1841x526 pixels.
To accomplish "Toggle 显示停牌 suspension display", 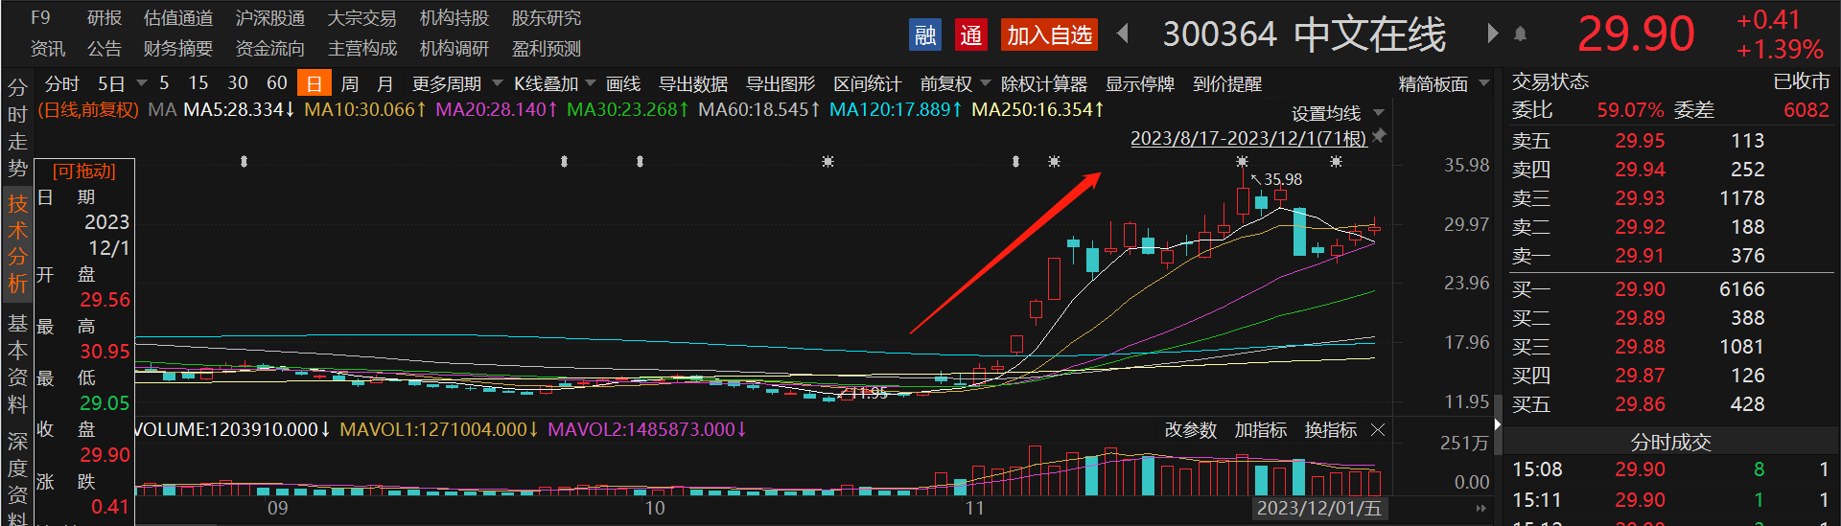I will click(x=1140, y=84).
